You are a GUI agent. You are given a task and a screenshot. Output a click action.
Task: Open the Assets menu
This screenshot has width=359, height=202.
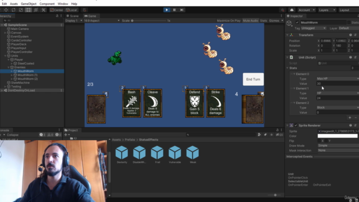[x=13, y=4]
